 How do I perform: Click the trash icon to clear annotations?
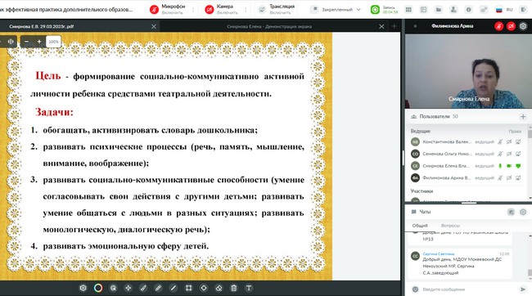point(234,288)
